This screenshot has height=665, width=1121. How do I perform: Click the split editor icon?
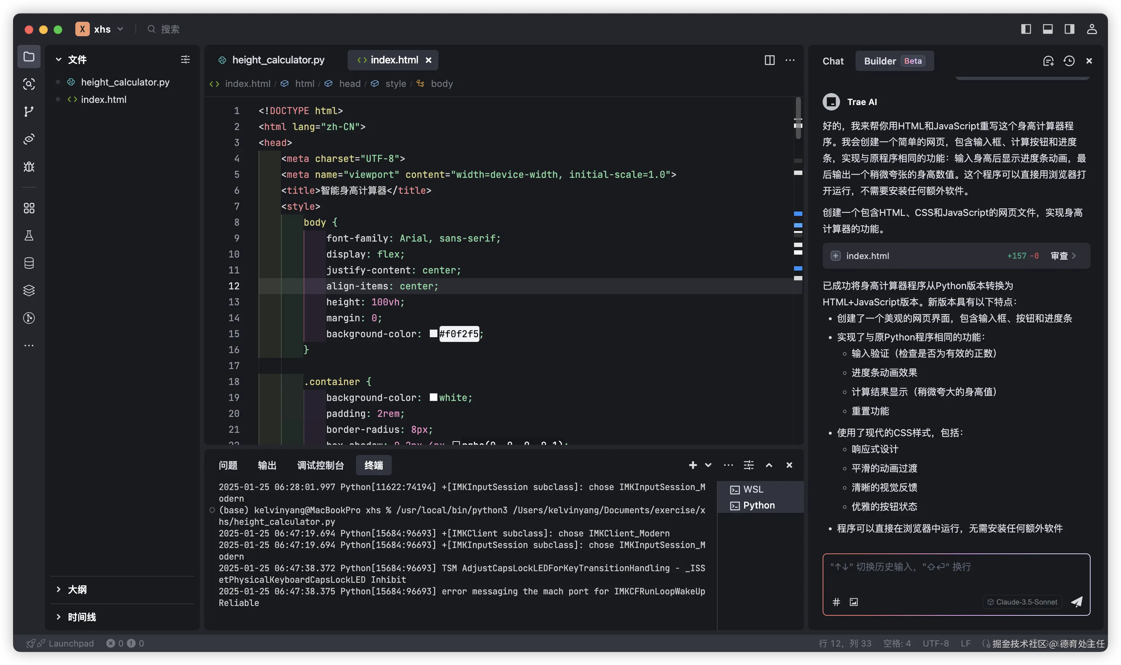point(769,60)
